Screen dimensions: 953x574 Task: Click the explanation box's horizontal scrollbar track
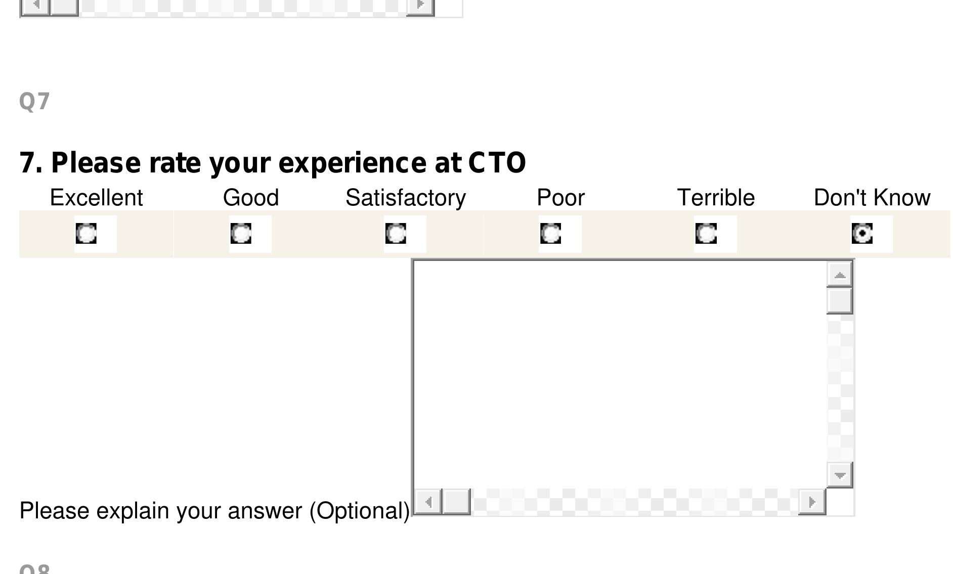(632, 502)
